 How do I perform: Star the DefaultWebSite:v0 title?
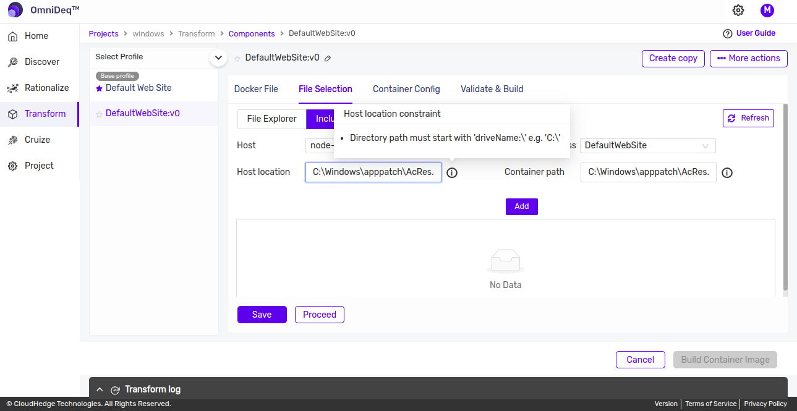pos(237,58)
